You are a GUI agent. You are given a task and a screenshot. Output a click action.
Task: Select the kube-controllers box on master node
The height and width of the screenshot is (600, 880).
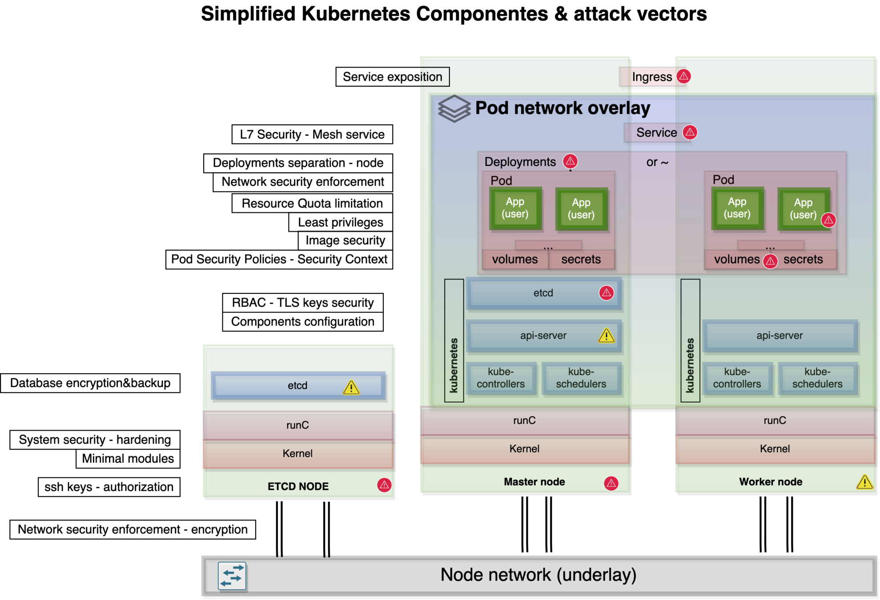[x=501, y=378]
